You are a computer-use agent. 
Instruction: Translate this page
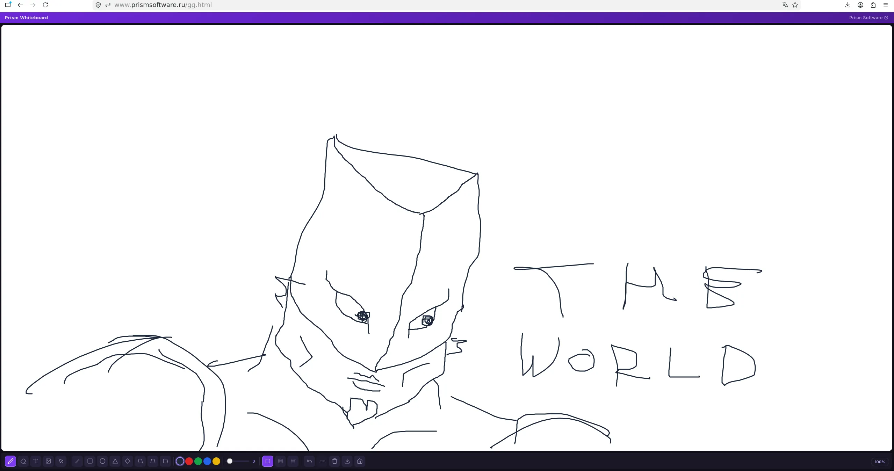785,5
